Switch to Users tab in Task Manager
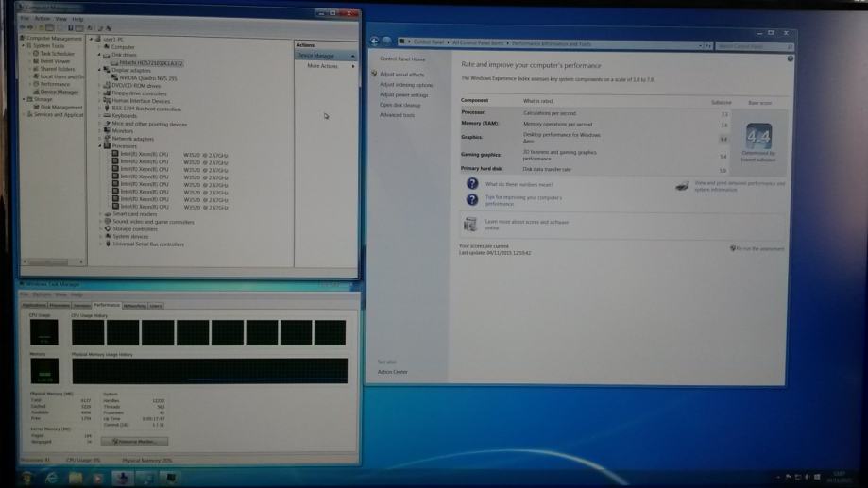The image size is (868, 488). 156,306
